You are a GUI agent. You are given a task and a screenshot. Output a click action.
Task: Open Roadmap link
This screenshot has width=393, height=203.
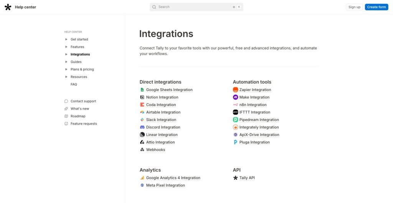point(78,116)
